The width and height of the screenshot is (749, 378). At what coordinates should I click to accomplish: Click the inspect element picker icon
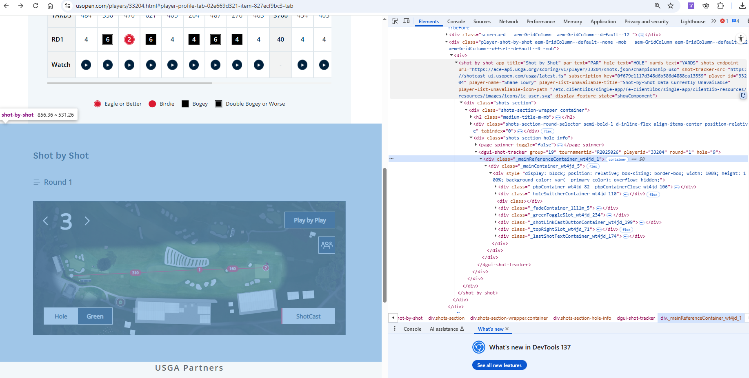pos(395,21)
